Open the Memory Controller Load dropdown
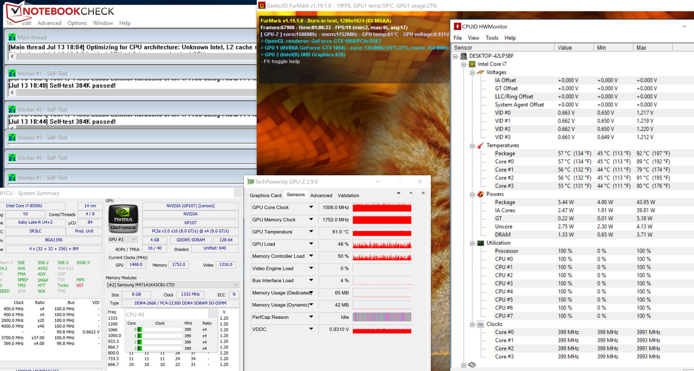This screenshot has height=371, width=694. [311, 256]
